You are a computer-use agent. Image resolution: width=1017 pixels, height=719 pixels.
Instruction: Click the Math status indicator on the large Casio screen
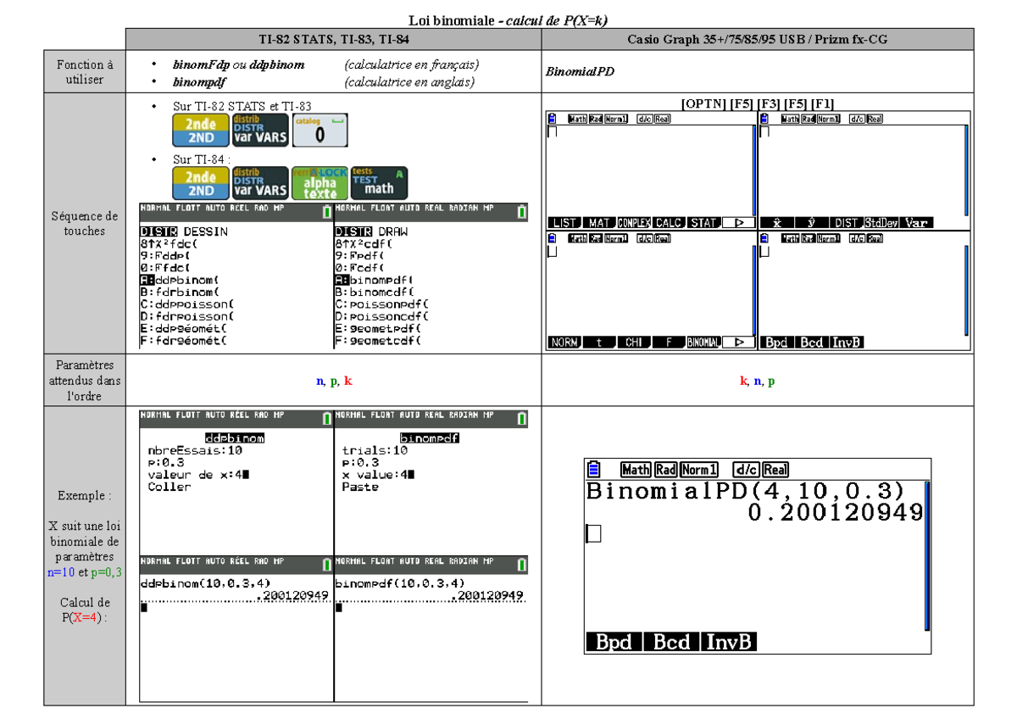[636, 470]
